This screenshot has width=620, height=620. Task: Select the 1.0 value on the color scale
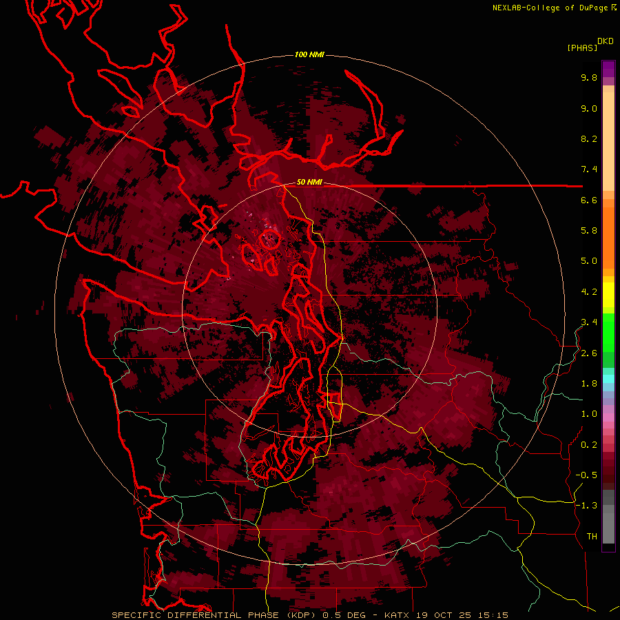589,414
